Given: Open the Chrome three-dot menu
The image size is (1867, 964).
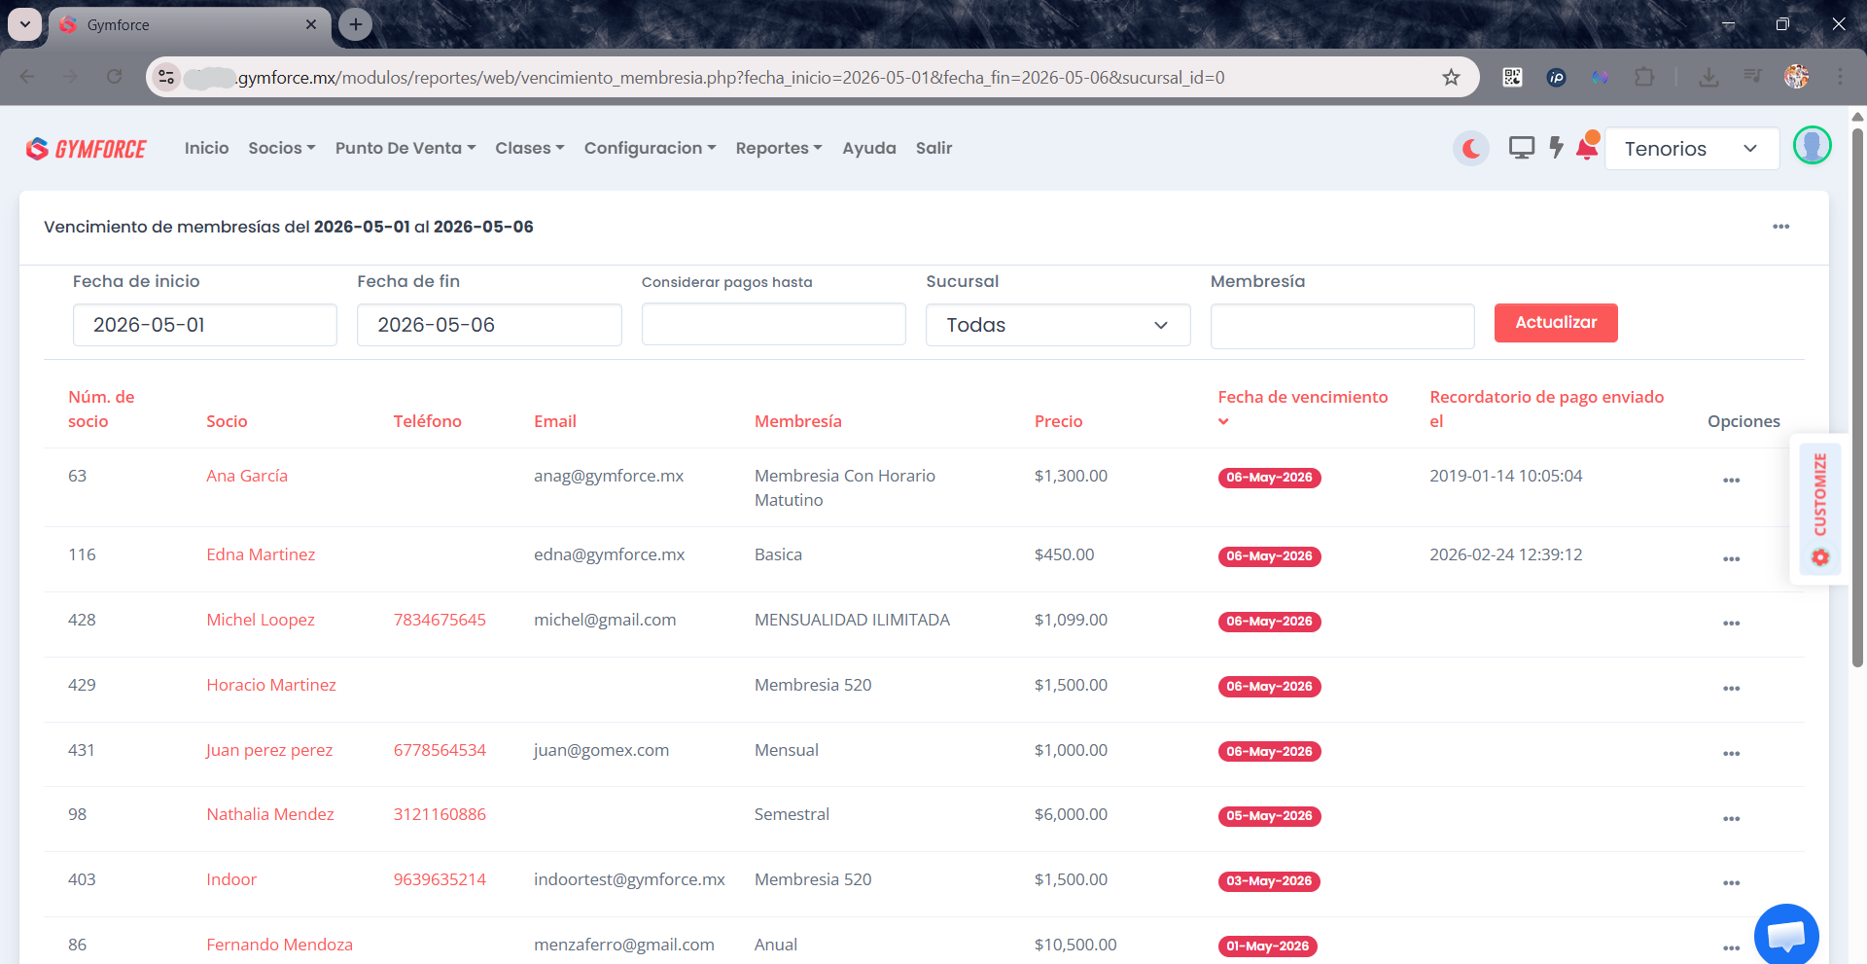Looking at the screenshot, I should point(1840,78).
